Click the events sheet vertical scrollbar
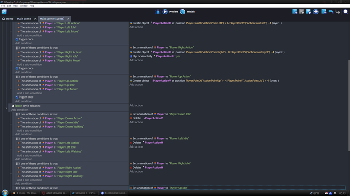 click(x=349, y=105)
